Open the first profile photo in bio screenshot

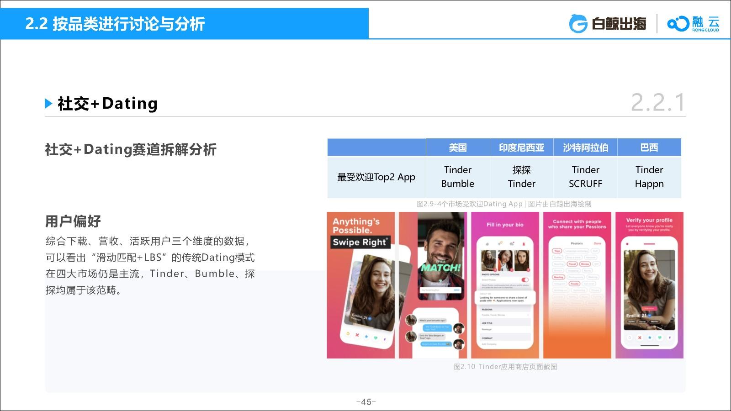[x=489, y=260]
